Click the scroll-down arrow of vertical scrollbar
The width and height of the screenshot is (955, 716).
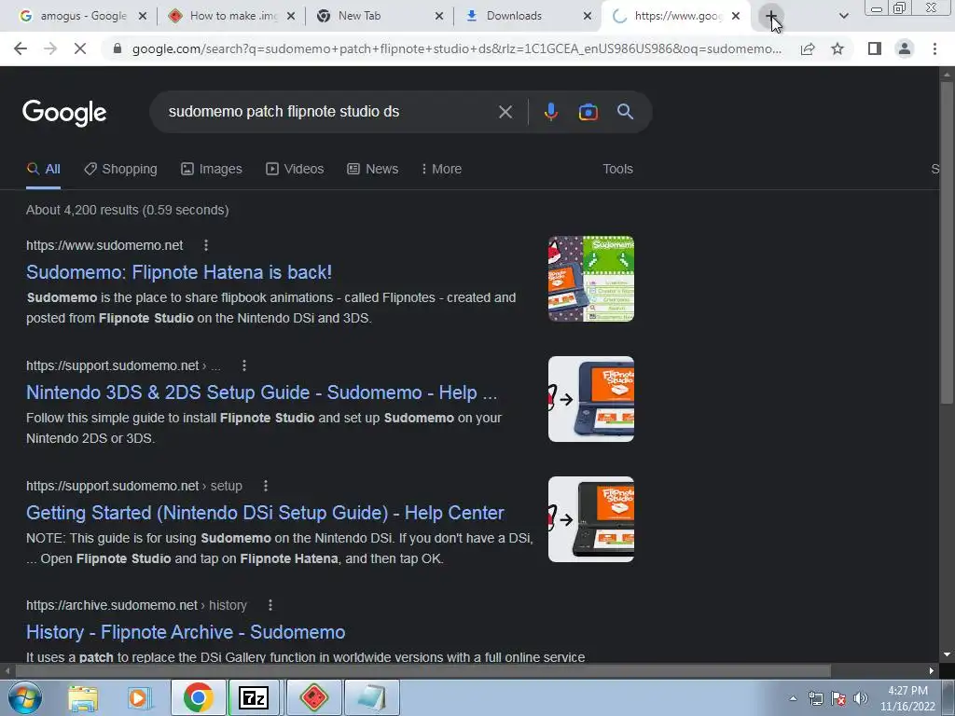(x=947, y=655)
